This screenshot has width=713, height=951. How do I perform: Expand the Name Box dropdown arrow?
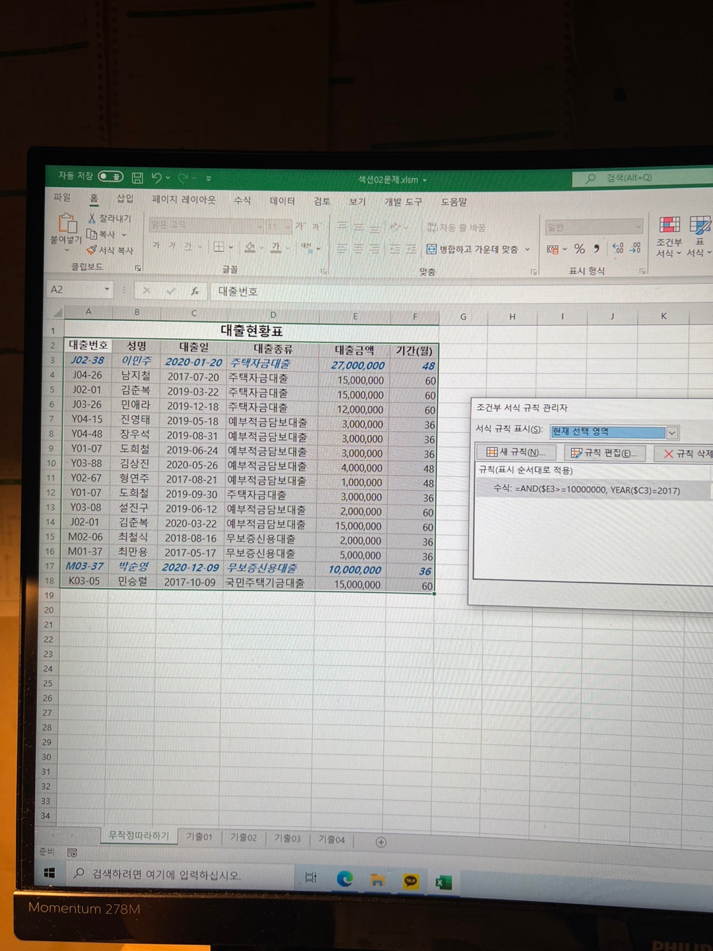click(x=107, y=290)
